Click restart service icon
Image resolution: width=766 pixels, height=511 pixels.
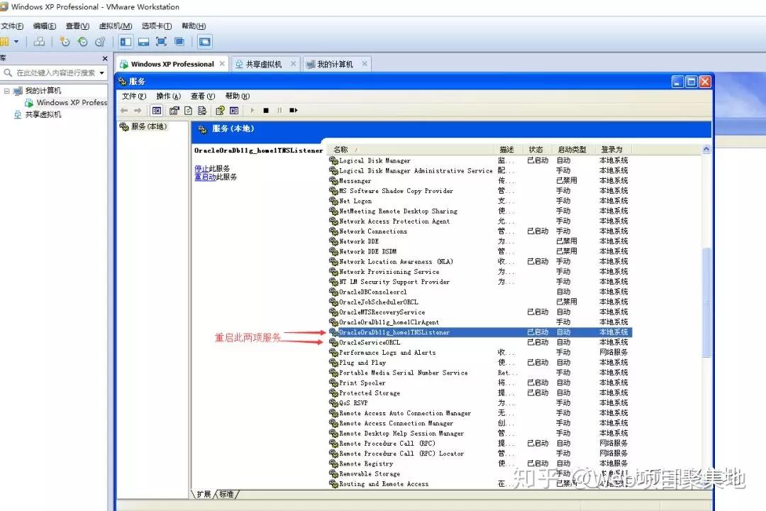(x=293, y=111)
